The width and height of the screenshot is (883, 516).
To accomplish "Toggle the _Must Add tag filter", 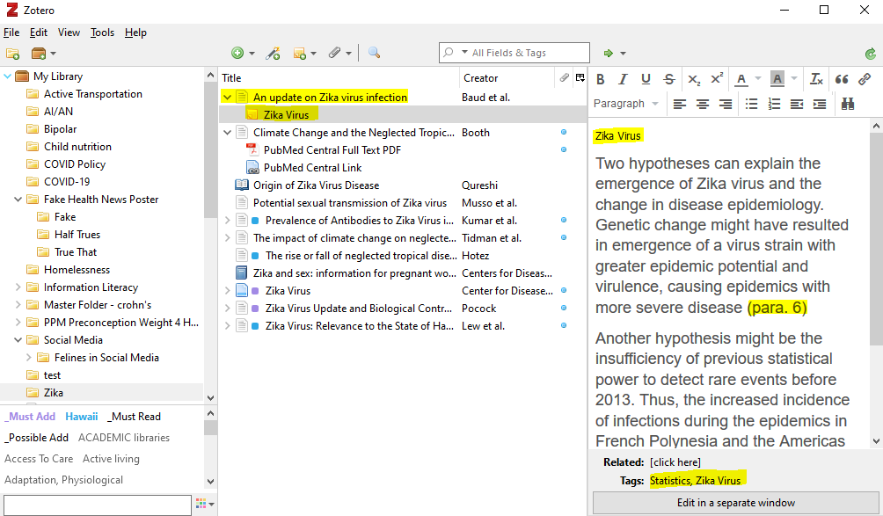I will pyautogui.click(x=30, y=417).
